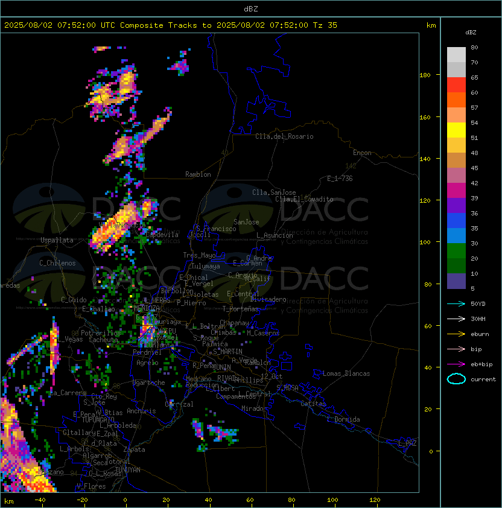
Task: Click the '180' tick on right km axis
Action: pyautogui.click(x=425, y=75)
